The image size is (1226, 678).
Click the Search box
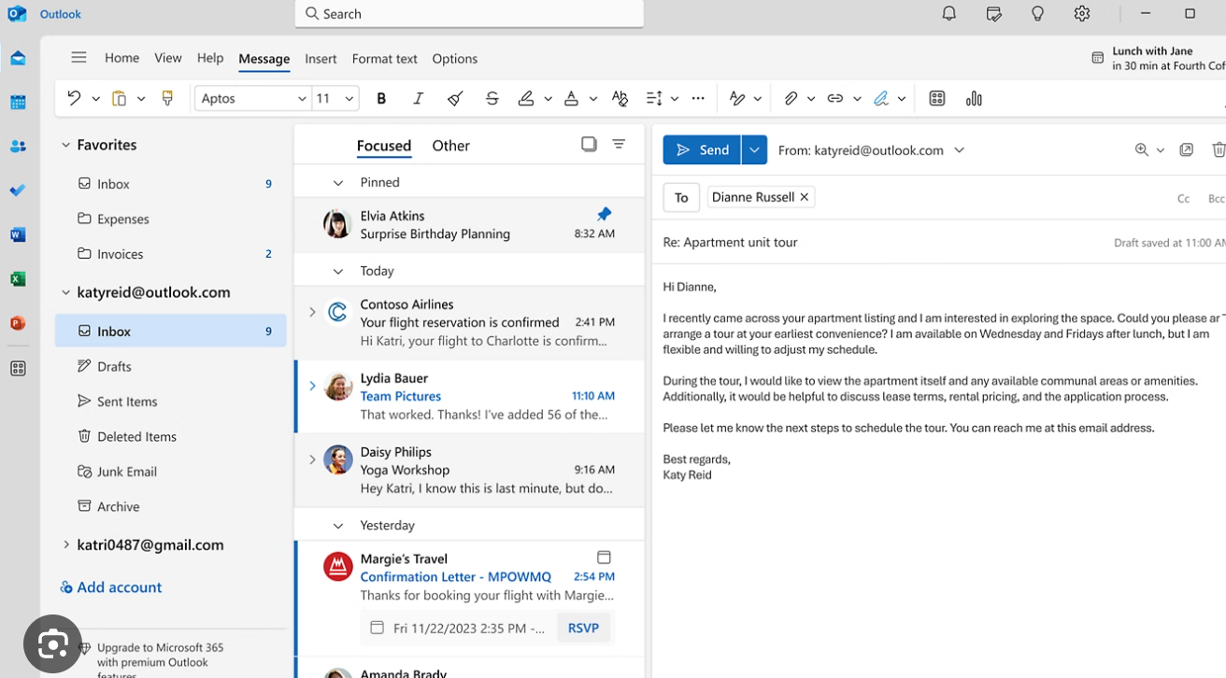(469, 13)
